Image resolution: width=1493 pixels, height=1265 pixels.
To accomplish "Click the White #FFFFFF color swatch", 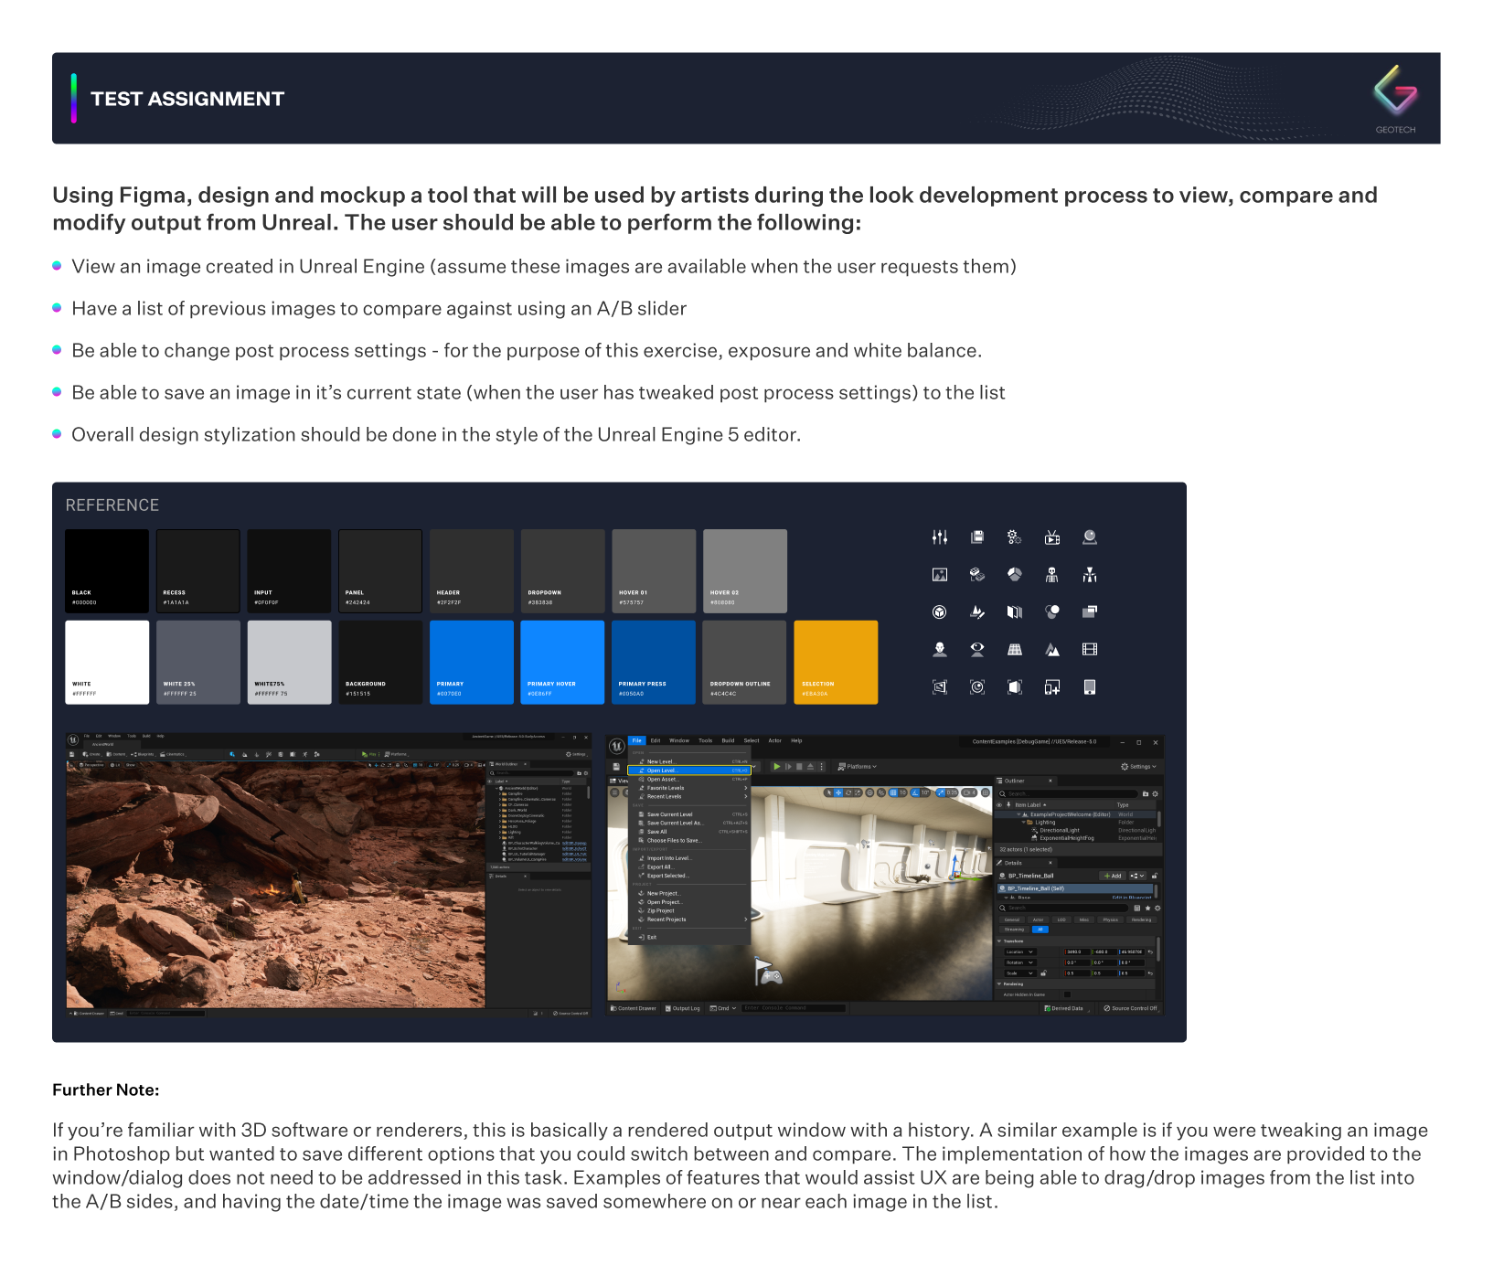I will coord(107,663).
